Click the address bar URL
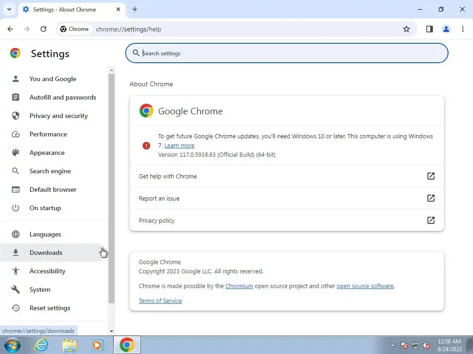Image resolution: width=473 pixels, height=354 pixels. pos(128,29)
